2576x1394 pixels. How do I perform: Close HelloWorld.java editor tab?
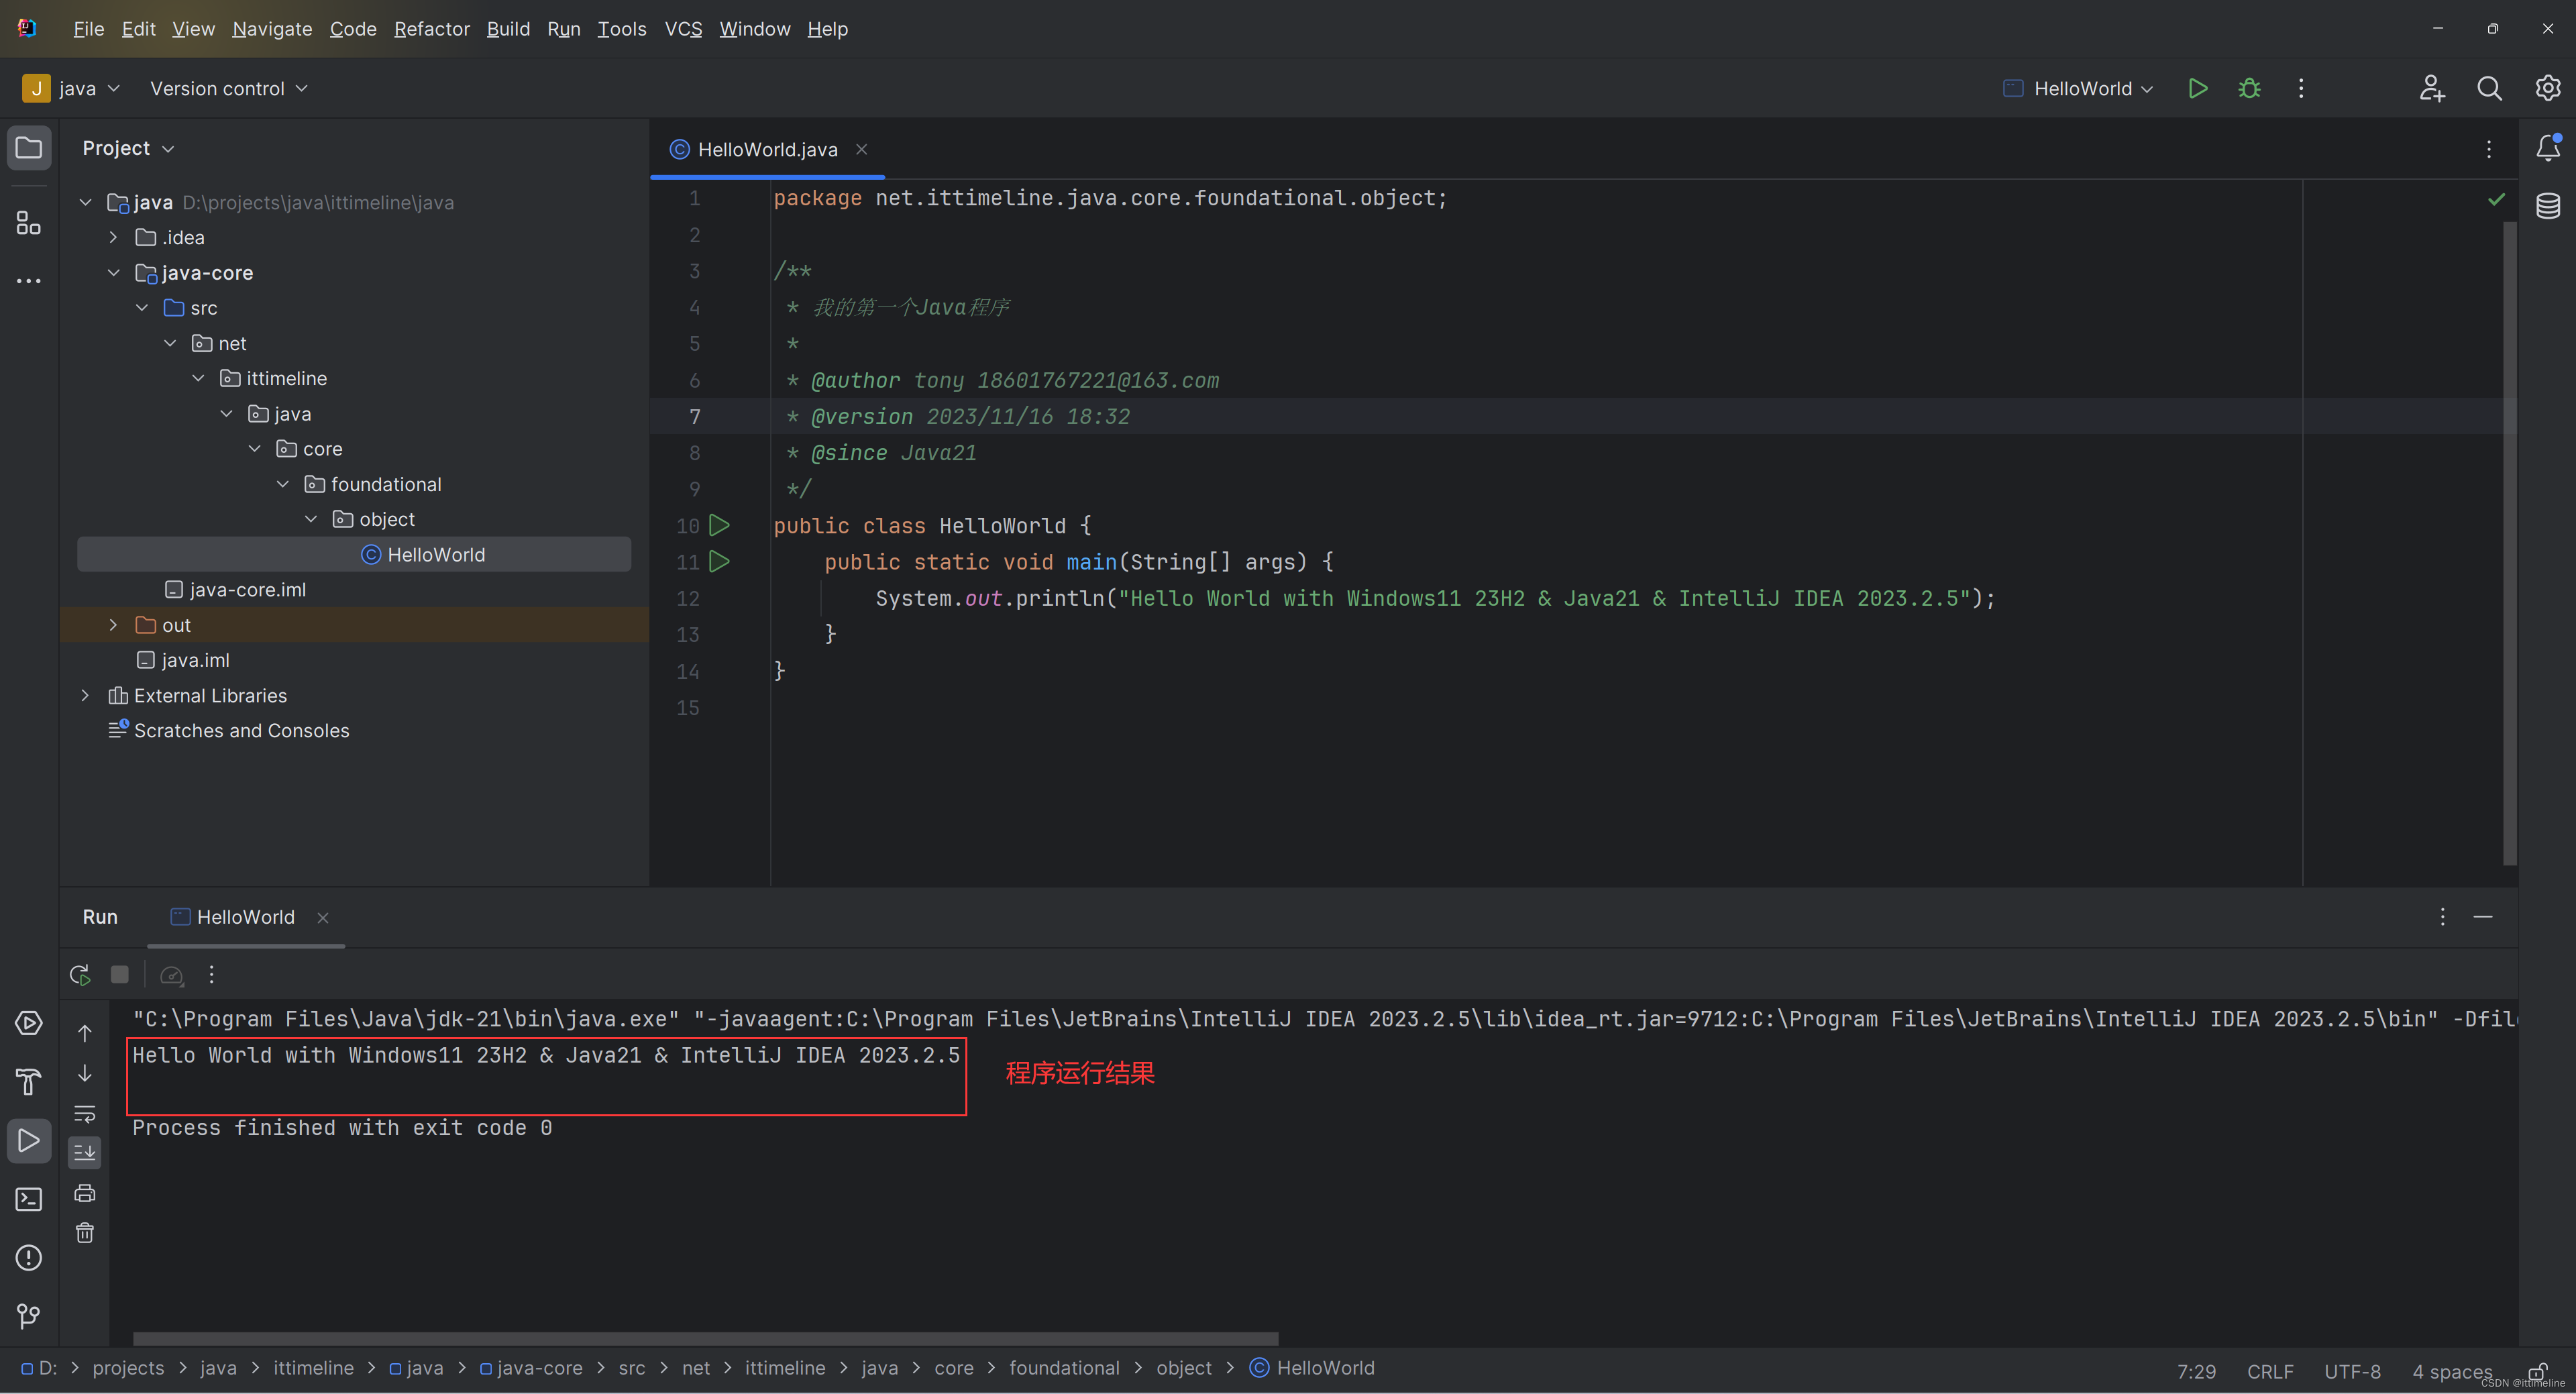[861, 149]
